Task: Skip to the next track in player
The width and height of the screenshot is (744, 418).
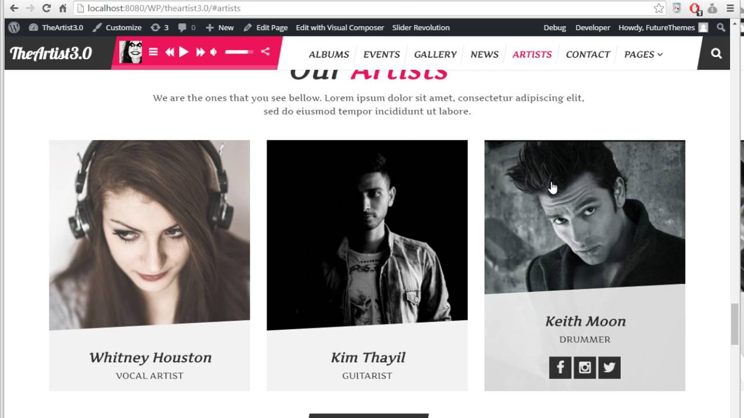Action: [201, 52]
